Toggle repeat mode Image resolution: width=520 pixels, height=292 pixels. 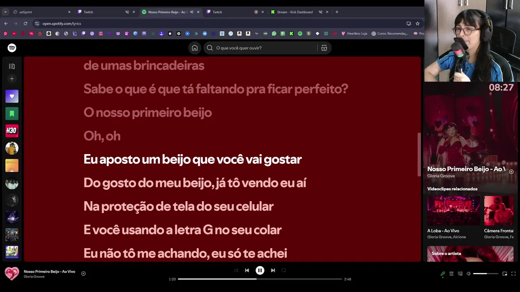point(284,271)
